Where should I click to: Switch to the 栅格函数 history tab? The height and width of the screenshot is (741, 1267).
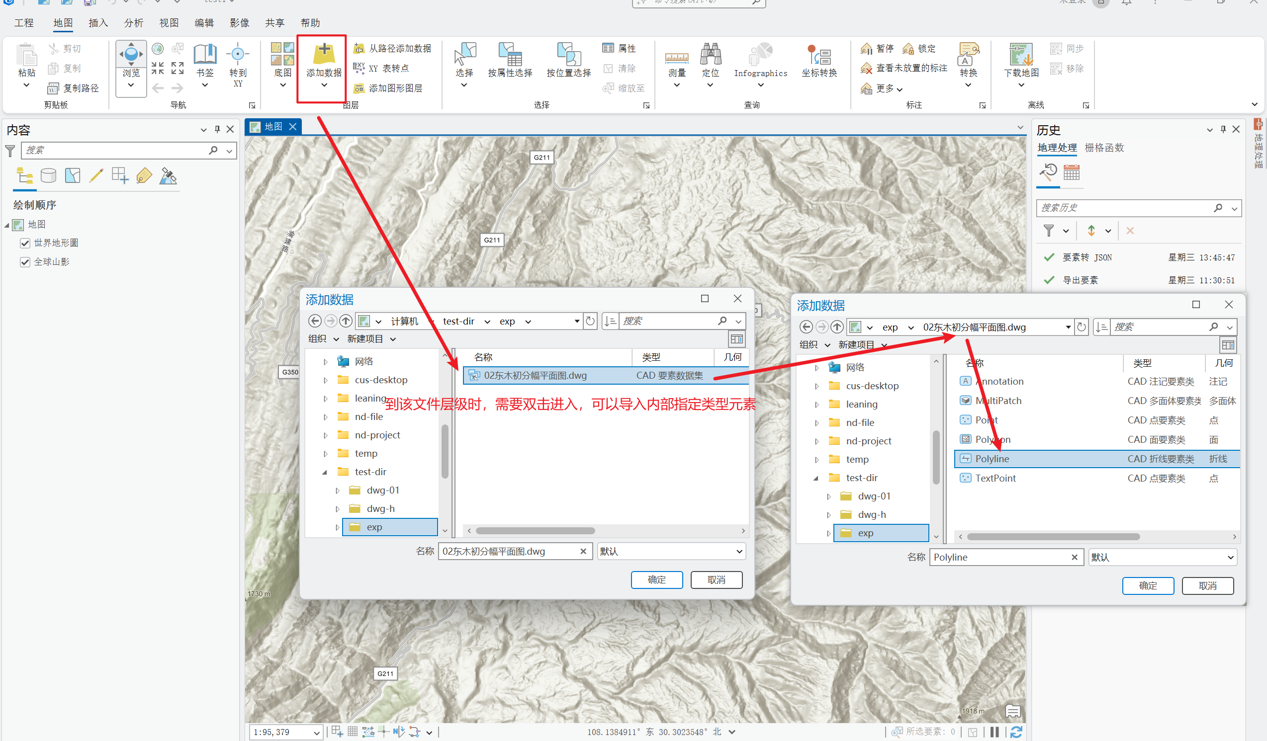(1104, 148)
